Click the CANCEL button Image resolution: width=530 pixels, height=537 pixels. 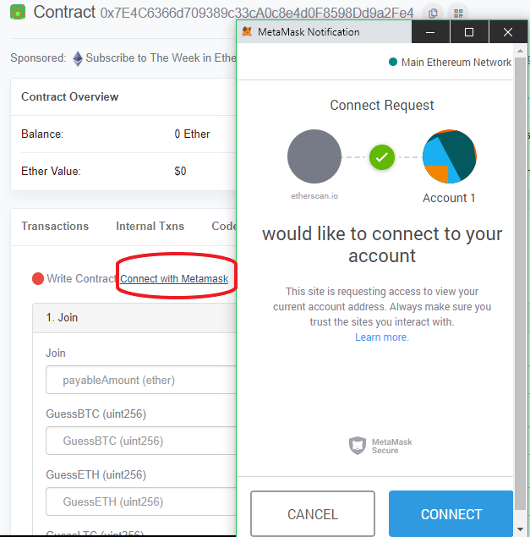click(x=313, y=513)
